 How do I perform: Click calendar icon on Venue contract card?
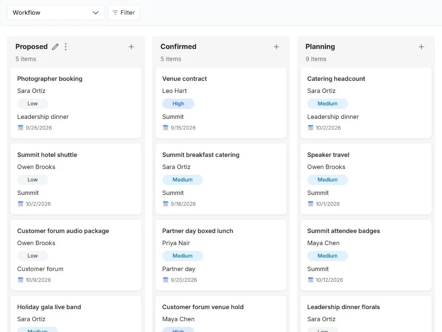[165, 128]
